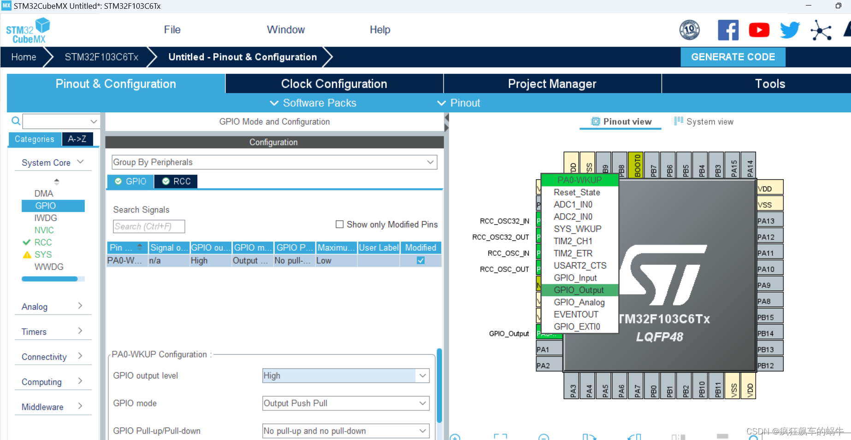Focus the Search Signals input field
851x440 pixels.
point(149,226)
